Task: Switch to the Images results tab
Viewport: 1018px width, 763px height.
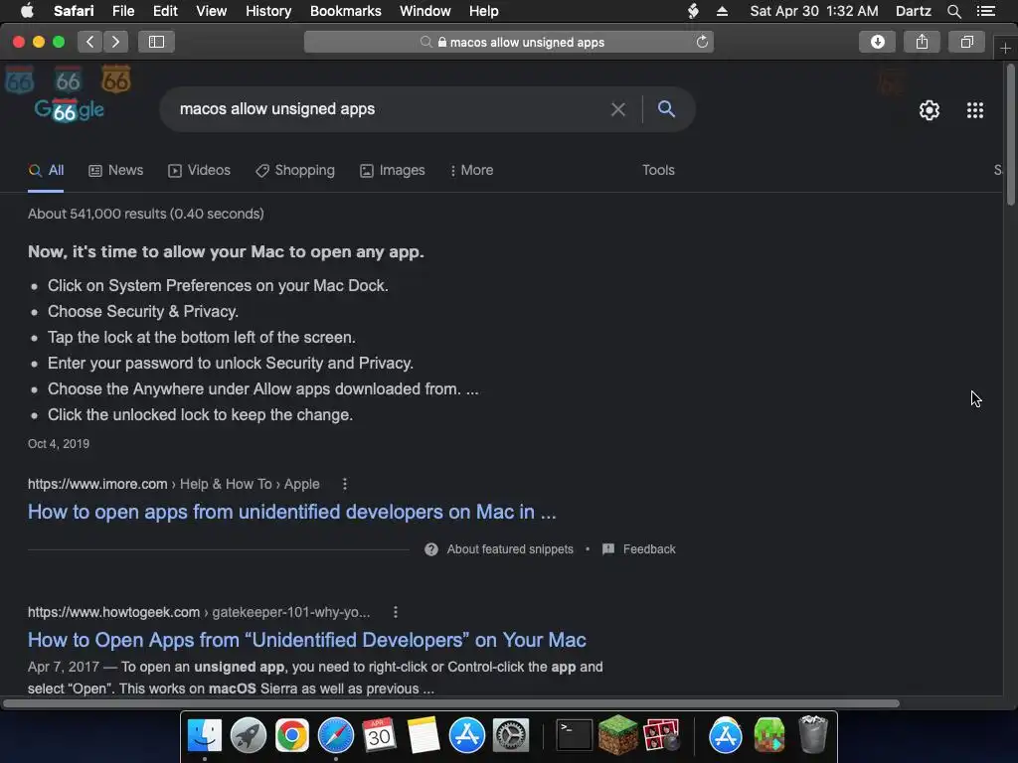Action: 392,171
